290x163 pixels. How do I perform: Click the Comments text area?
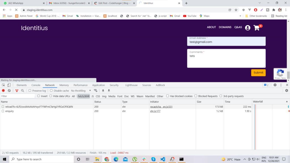point(226,58)
